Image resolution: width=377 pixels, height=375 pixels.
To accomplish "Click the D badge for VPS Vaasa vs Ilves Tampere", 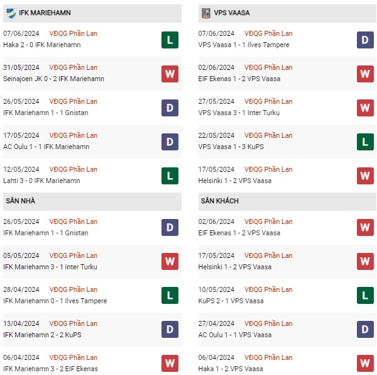I will tap(365, 40).
